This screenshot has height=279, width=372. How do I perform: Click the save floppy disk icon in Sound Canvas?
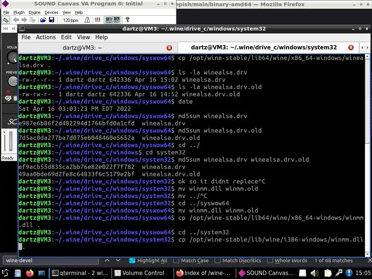point(52,20)
